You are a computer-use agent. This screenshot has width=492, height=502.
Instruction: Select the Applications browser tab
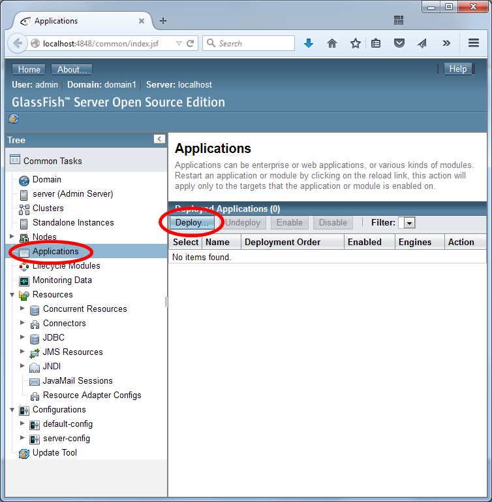click(78, 21)
